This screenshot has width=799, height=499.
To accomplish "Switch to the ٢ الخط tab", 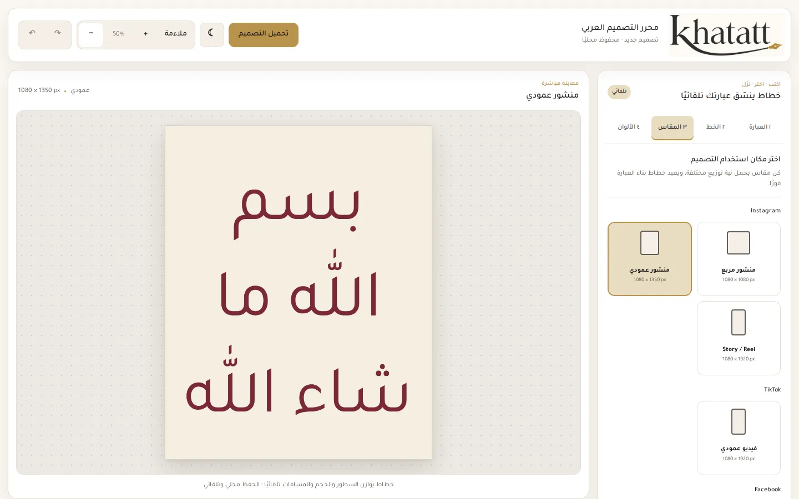I will click(716, 127).
